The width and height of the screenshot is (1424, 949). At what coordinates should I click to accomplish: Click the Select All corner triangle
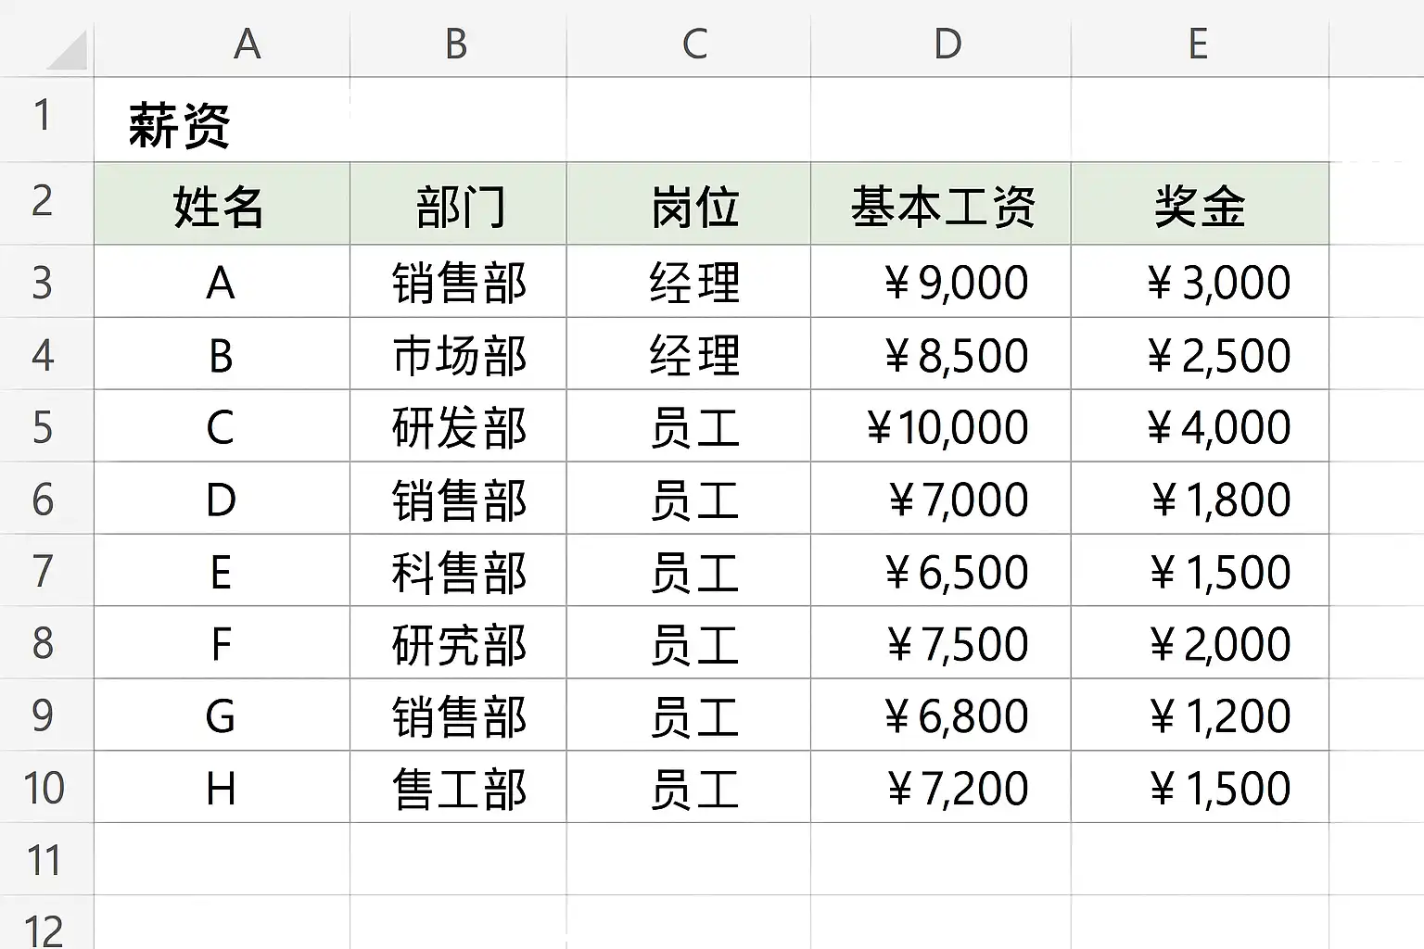tap(67, 51)
